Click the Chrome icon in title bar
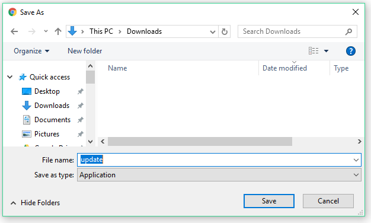Image resolution: width=371 pixels, height=223 pixels. [12, 12]
